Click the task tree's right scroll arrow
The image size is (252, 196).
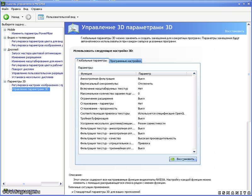coord(61,184)
